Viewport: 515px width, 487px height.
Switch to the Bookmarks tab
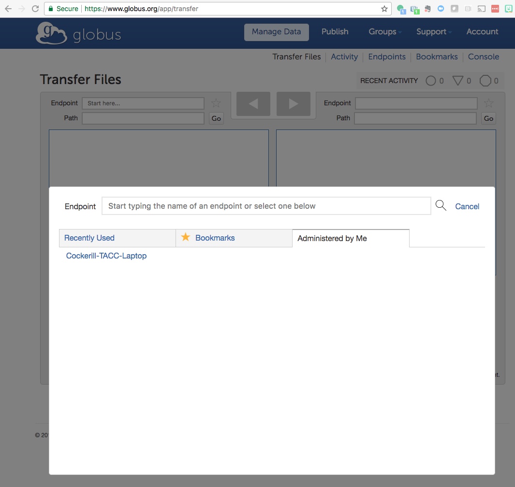[234, 238]
